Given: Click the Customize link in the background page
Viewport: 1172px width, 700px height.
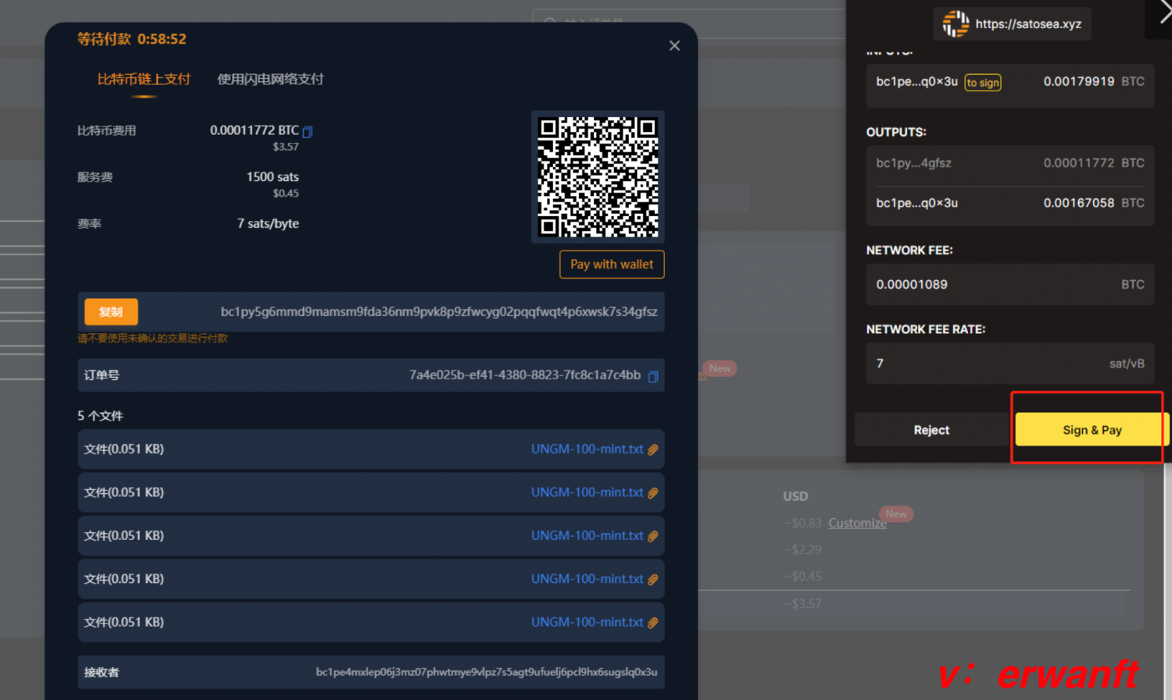Looking at the screenshot, I should tap(857, 523).
